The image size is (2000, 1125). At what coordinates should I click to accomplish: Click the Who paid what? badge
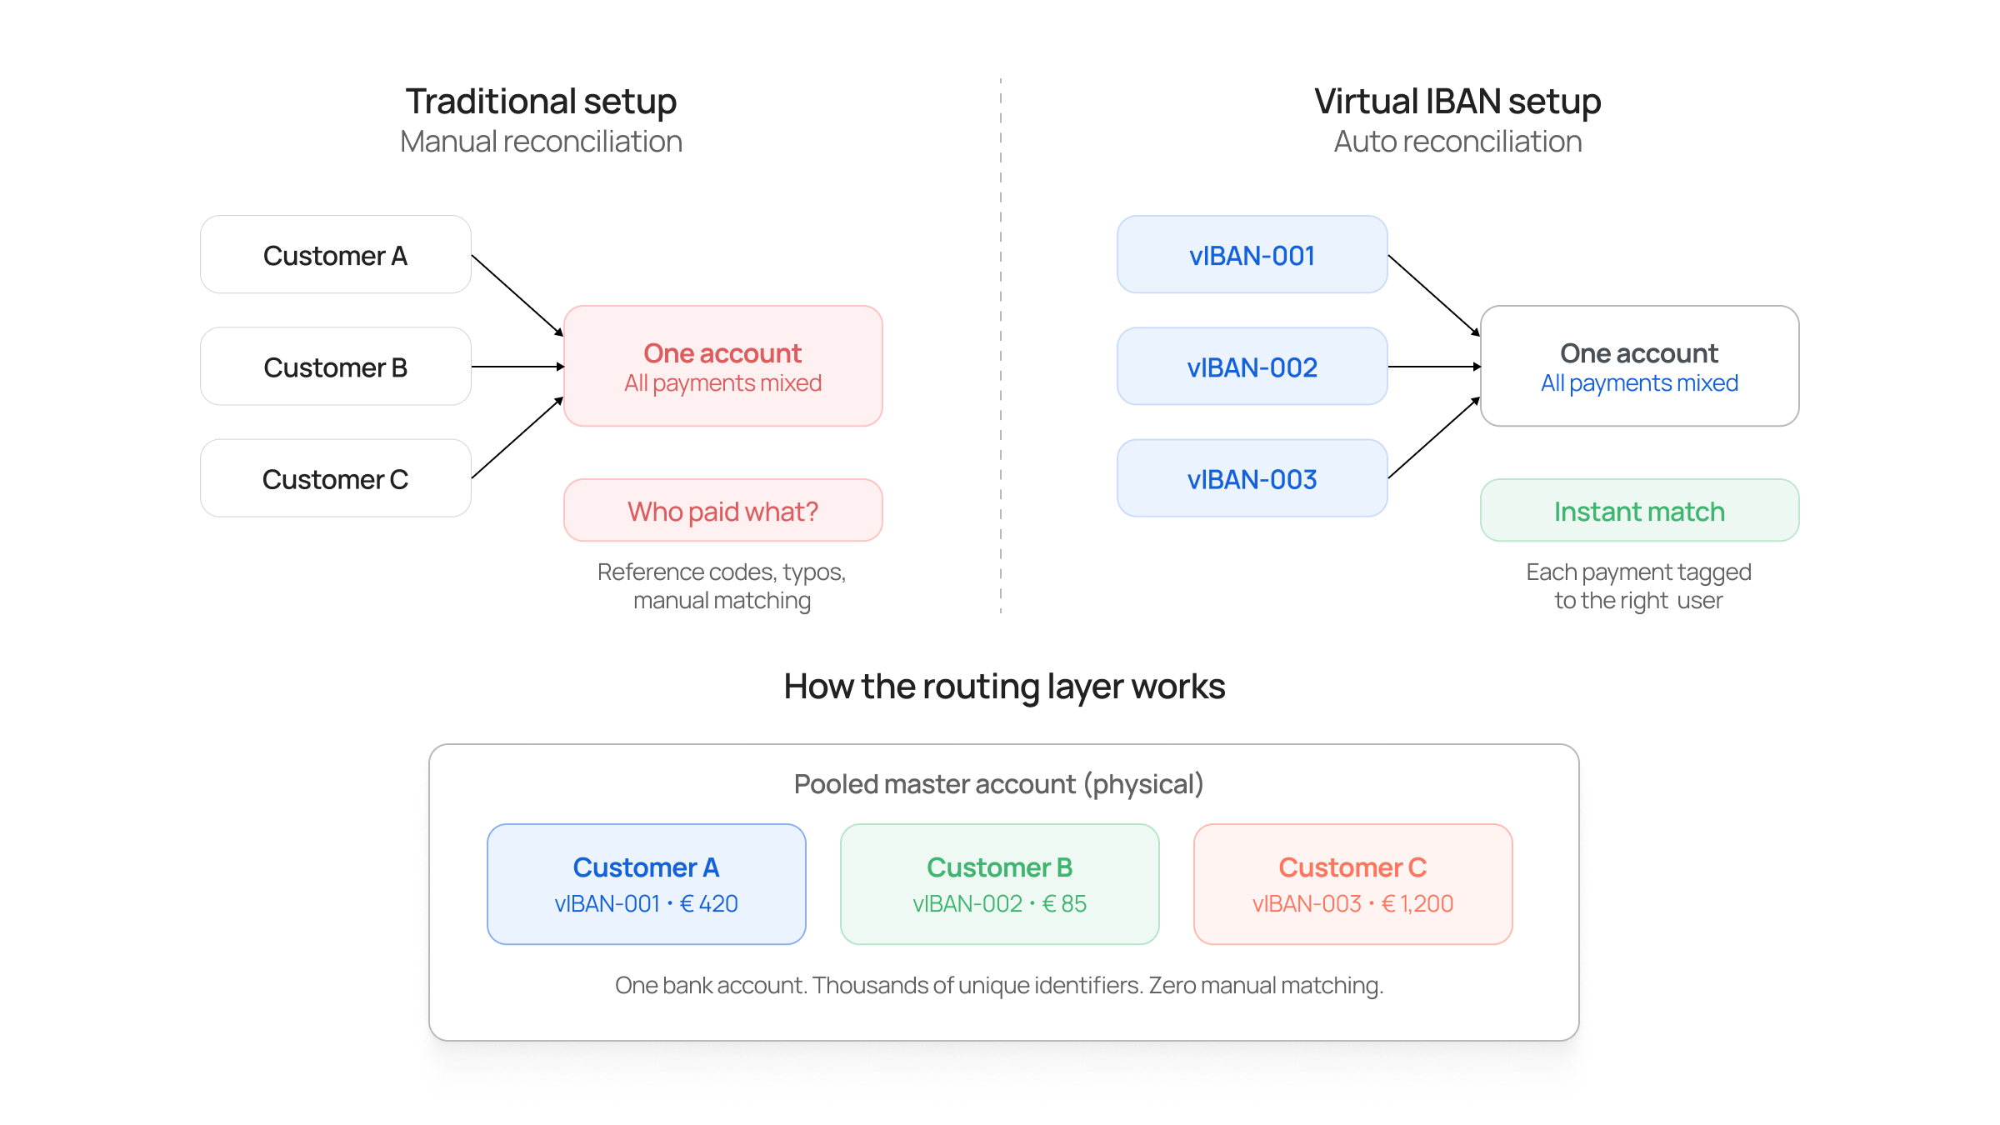coord(722,510)
